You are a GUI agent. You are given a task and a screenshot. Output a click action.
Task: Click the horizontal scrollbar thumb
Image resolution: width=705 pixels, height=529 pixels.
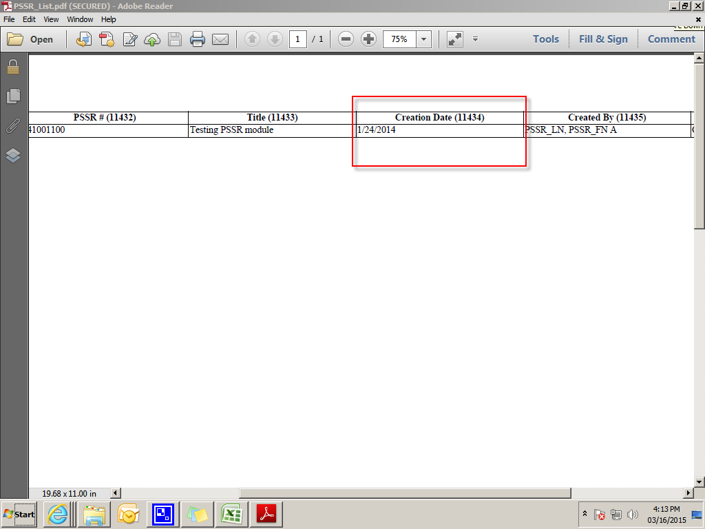[405, 493]
